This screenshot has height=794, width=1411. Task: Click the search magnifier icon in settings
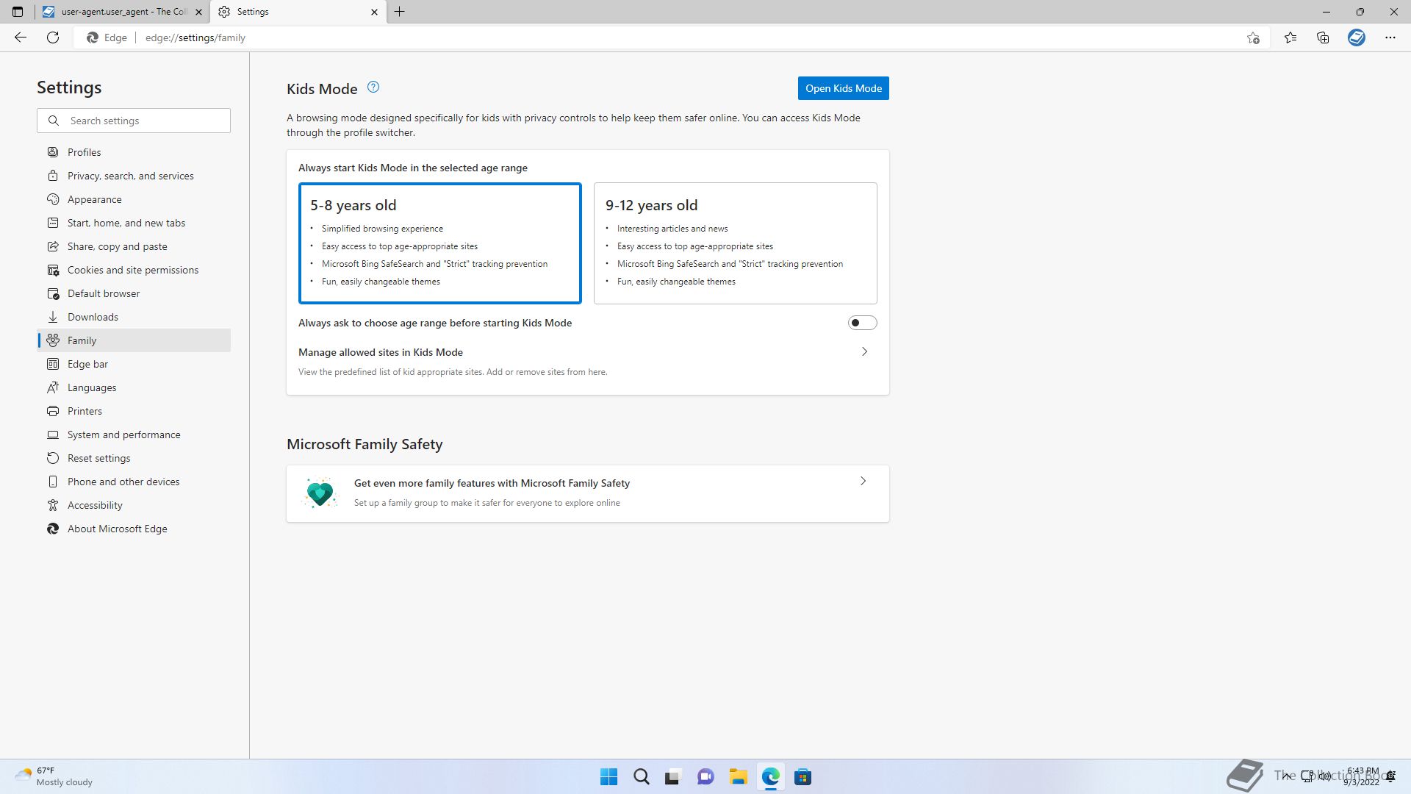pos(54,121)
